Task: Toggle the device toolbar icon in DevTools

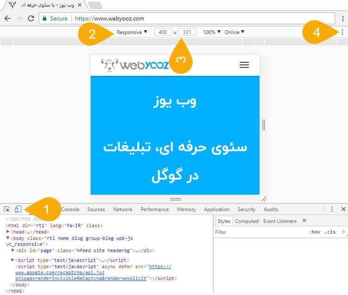Action: (x=18, y=209)
